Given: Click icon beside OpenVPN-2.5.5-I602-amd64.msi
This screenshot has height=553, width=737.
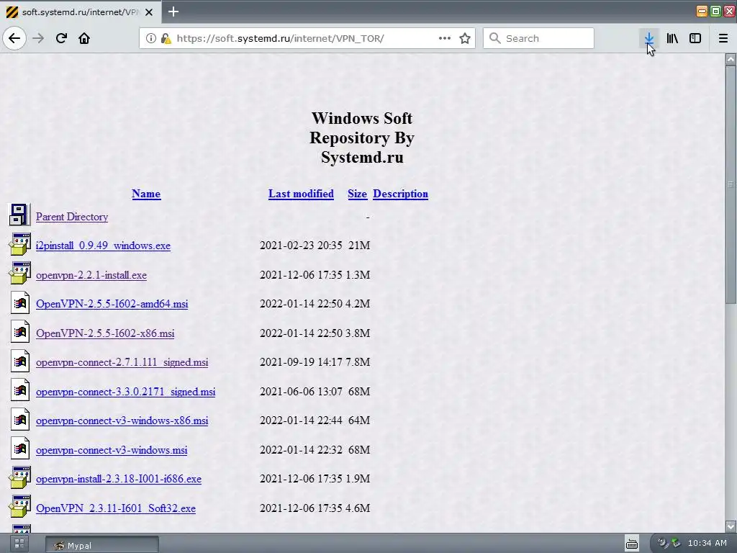Looking at the screenshot, I should [x=19, y=302].
